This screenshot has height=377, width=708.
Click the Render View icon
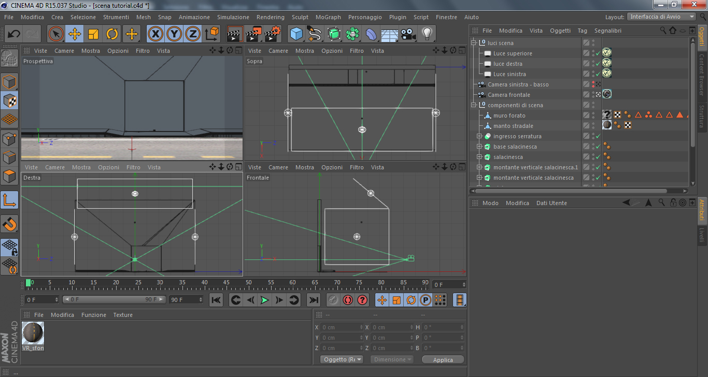tap(235, 34)
